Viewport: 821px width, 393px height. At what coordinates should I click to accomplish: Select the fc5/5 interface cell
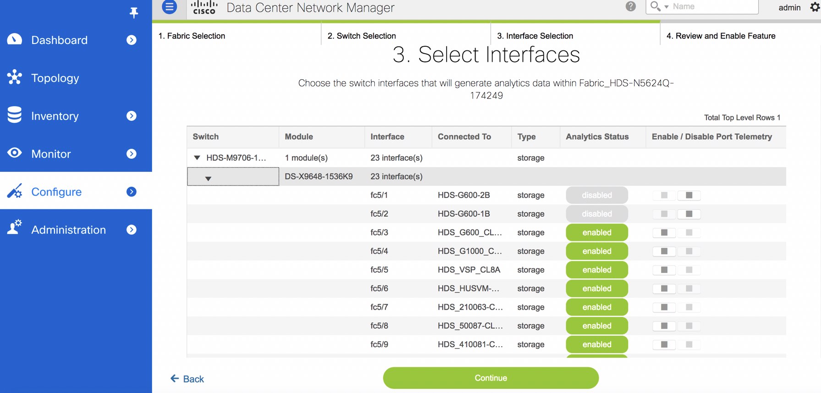coord(379,270)
